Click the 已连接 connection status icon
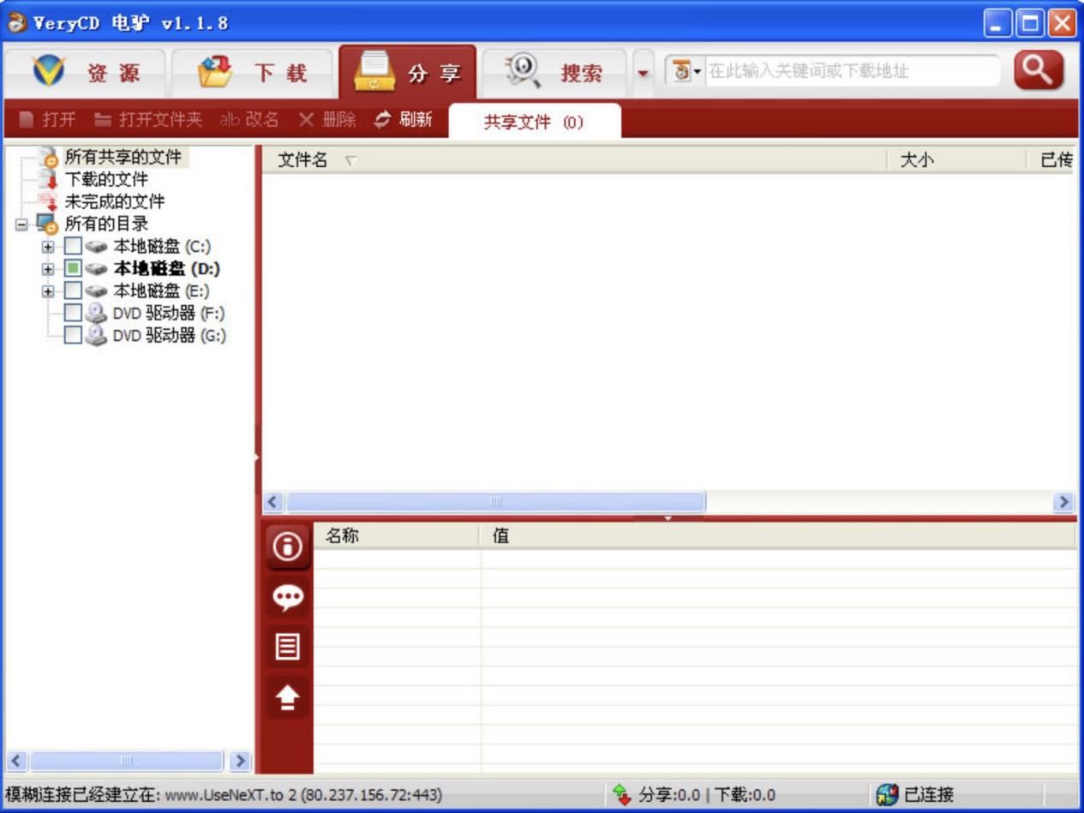 click(x=886, y=794)
